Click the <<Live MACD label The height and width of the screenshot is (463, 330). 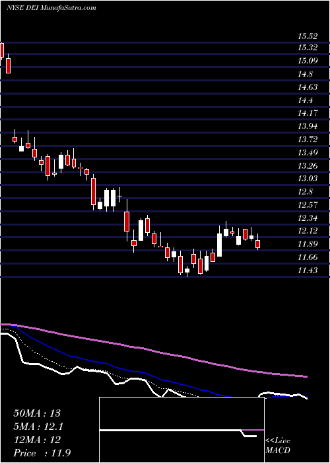pos(278,446)
